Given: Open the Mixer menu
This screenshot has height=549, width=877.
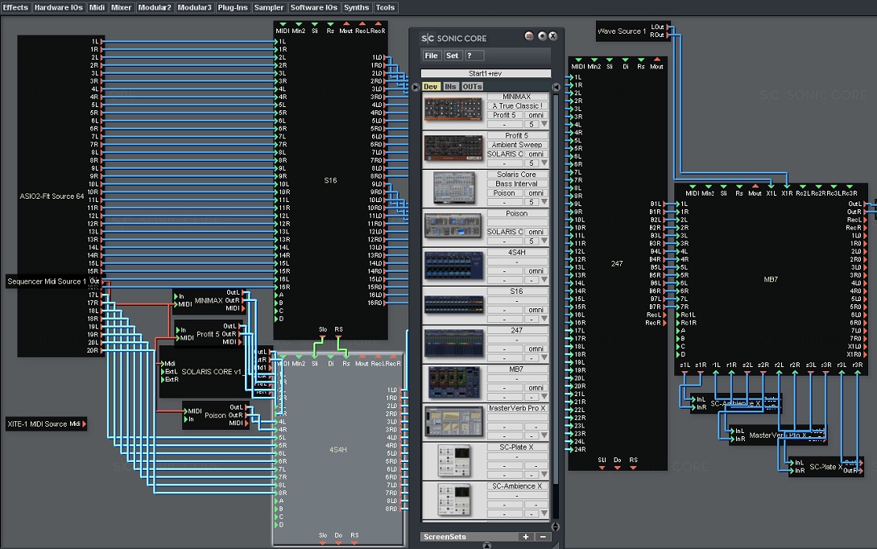Looking at the screenshot, I should [121, 7].
